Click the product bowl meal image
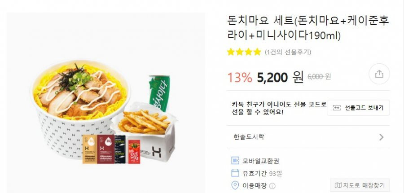This screenshot has height=193, width=404. point(105,102)
